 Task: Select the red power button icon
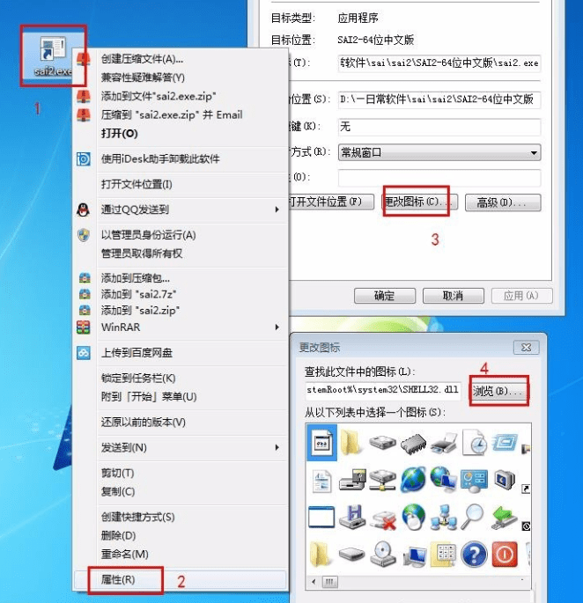pos(505,555)
